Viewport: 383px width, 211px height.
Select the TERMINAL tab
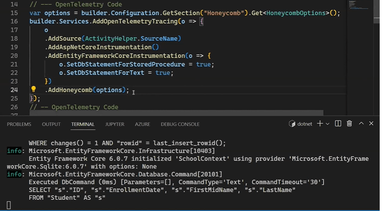pyautogui.click(x=83, y=124)
